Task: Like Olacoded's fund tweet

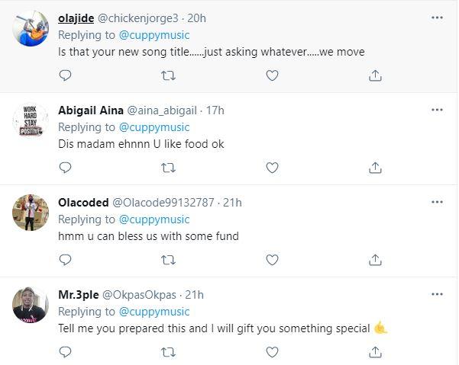Action: tap(272, 260)
